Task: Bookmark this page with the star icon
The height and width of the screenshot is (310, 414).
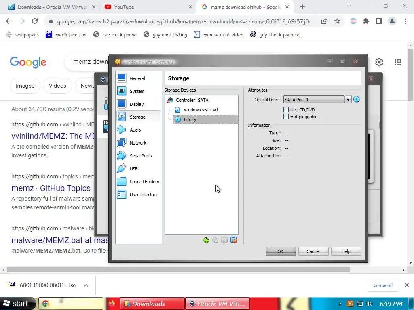Action: (x=337, y=21)
